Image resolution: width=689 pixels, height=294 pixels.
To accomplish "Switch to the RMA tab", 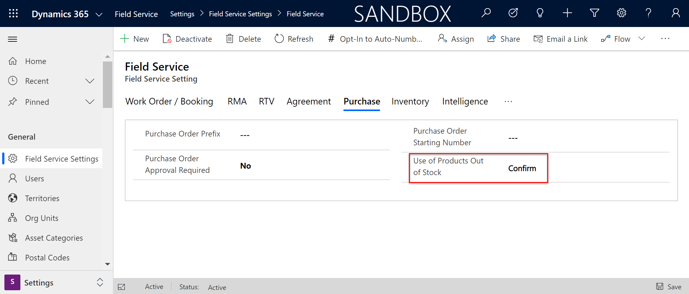I will click(237, 101).
